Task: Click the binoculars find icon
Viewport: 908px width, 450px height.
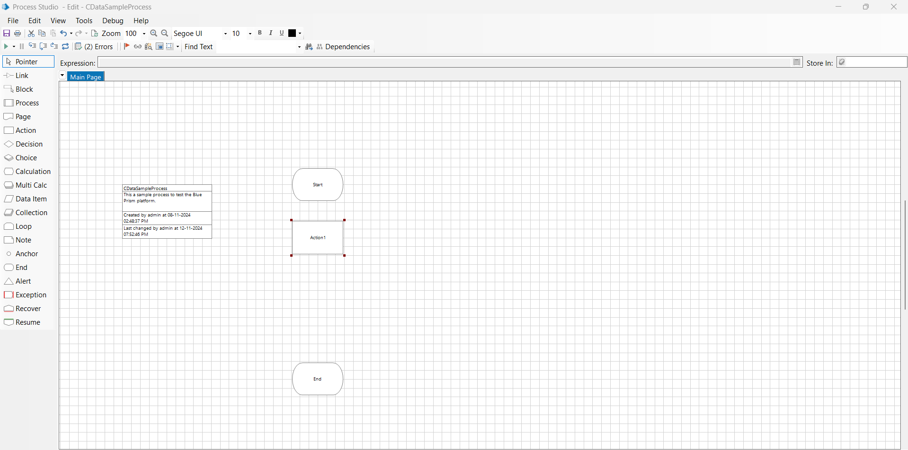Action: tap(309, 46)
